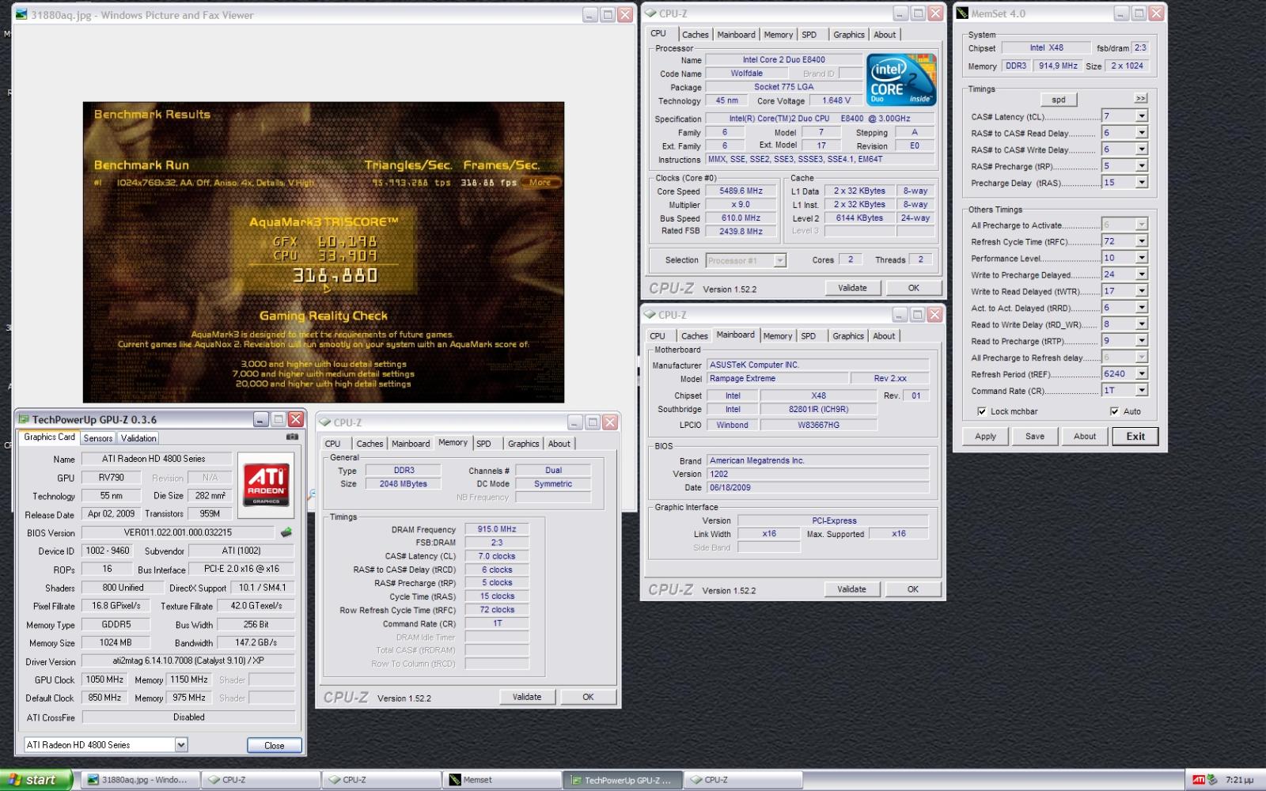Click the Apply button in MemSet
The height and width of the screenshot is (791, 1266).
(x=986, y=437)
